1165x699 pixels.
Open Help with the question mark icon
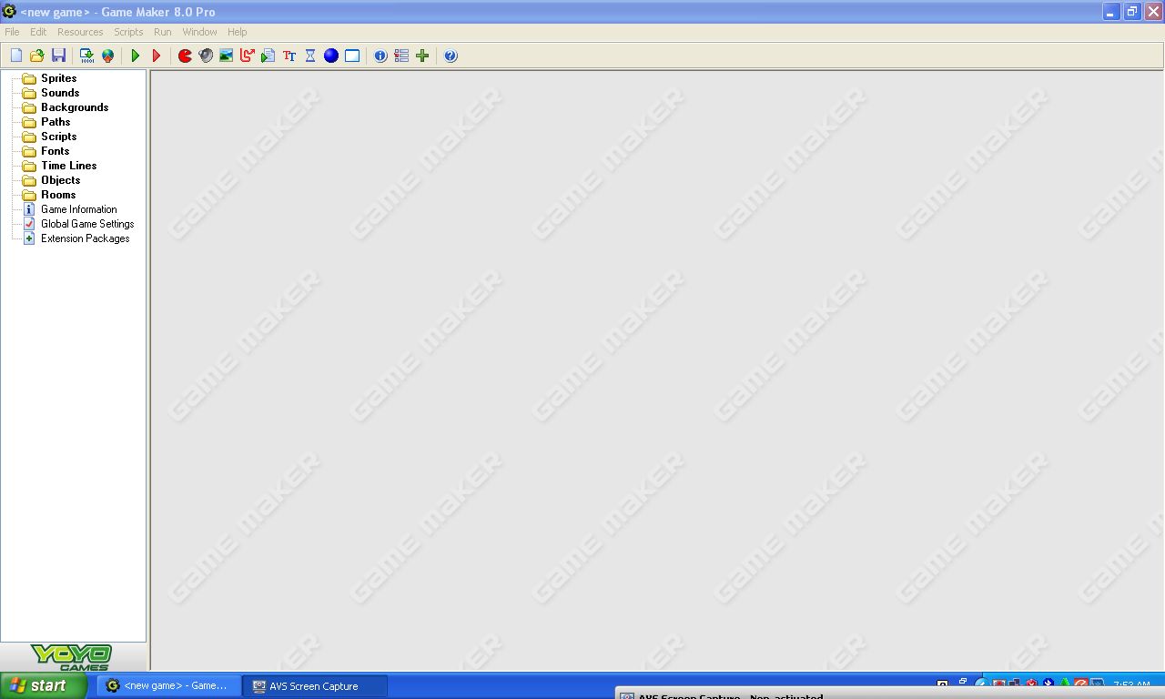(x=450, y=56)
